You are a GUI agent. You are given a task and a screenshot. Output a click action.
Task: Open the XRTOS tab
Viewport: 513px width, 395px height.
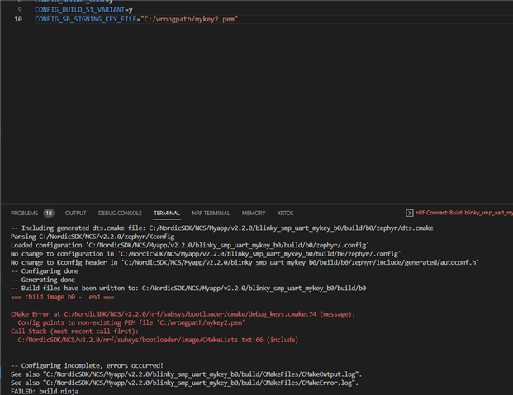(285, 214)
